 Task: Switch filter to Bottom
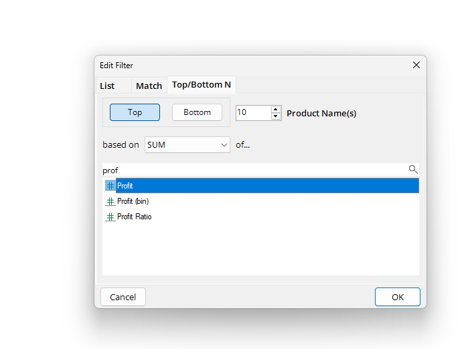(x=197, y=112)
